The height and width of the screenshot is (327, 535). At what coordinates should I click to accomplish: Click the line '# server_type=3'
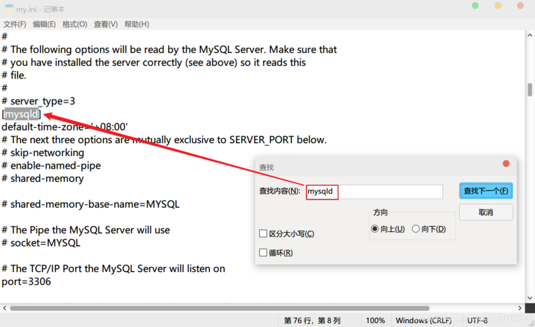38,101
